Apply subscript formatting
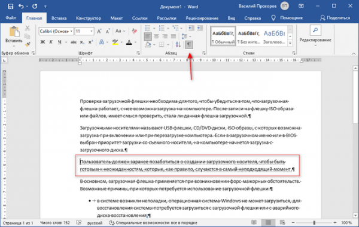359x227 pixels. click(82, 42)
